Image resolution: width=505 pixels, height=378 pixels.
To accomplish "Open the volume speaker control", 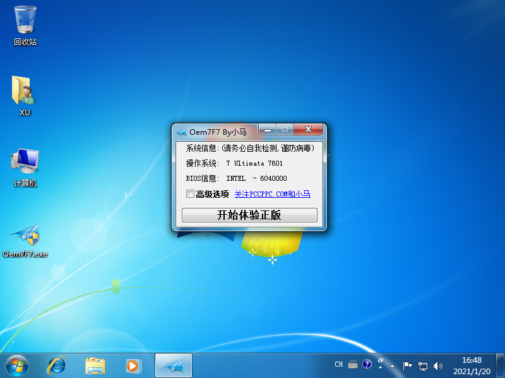I will [x=438, y=365].
